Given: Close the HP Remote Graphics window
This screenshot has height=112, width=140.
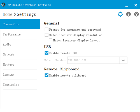Looking at the screenshot, I should (136, 5).
